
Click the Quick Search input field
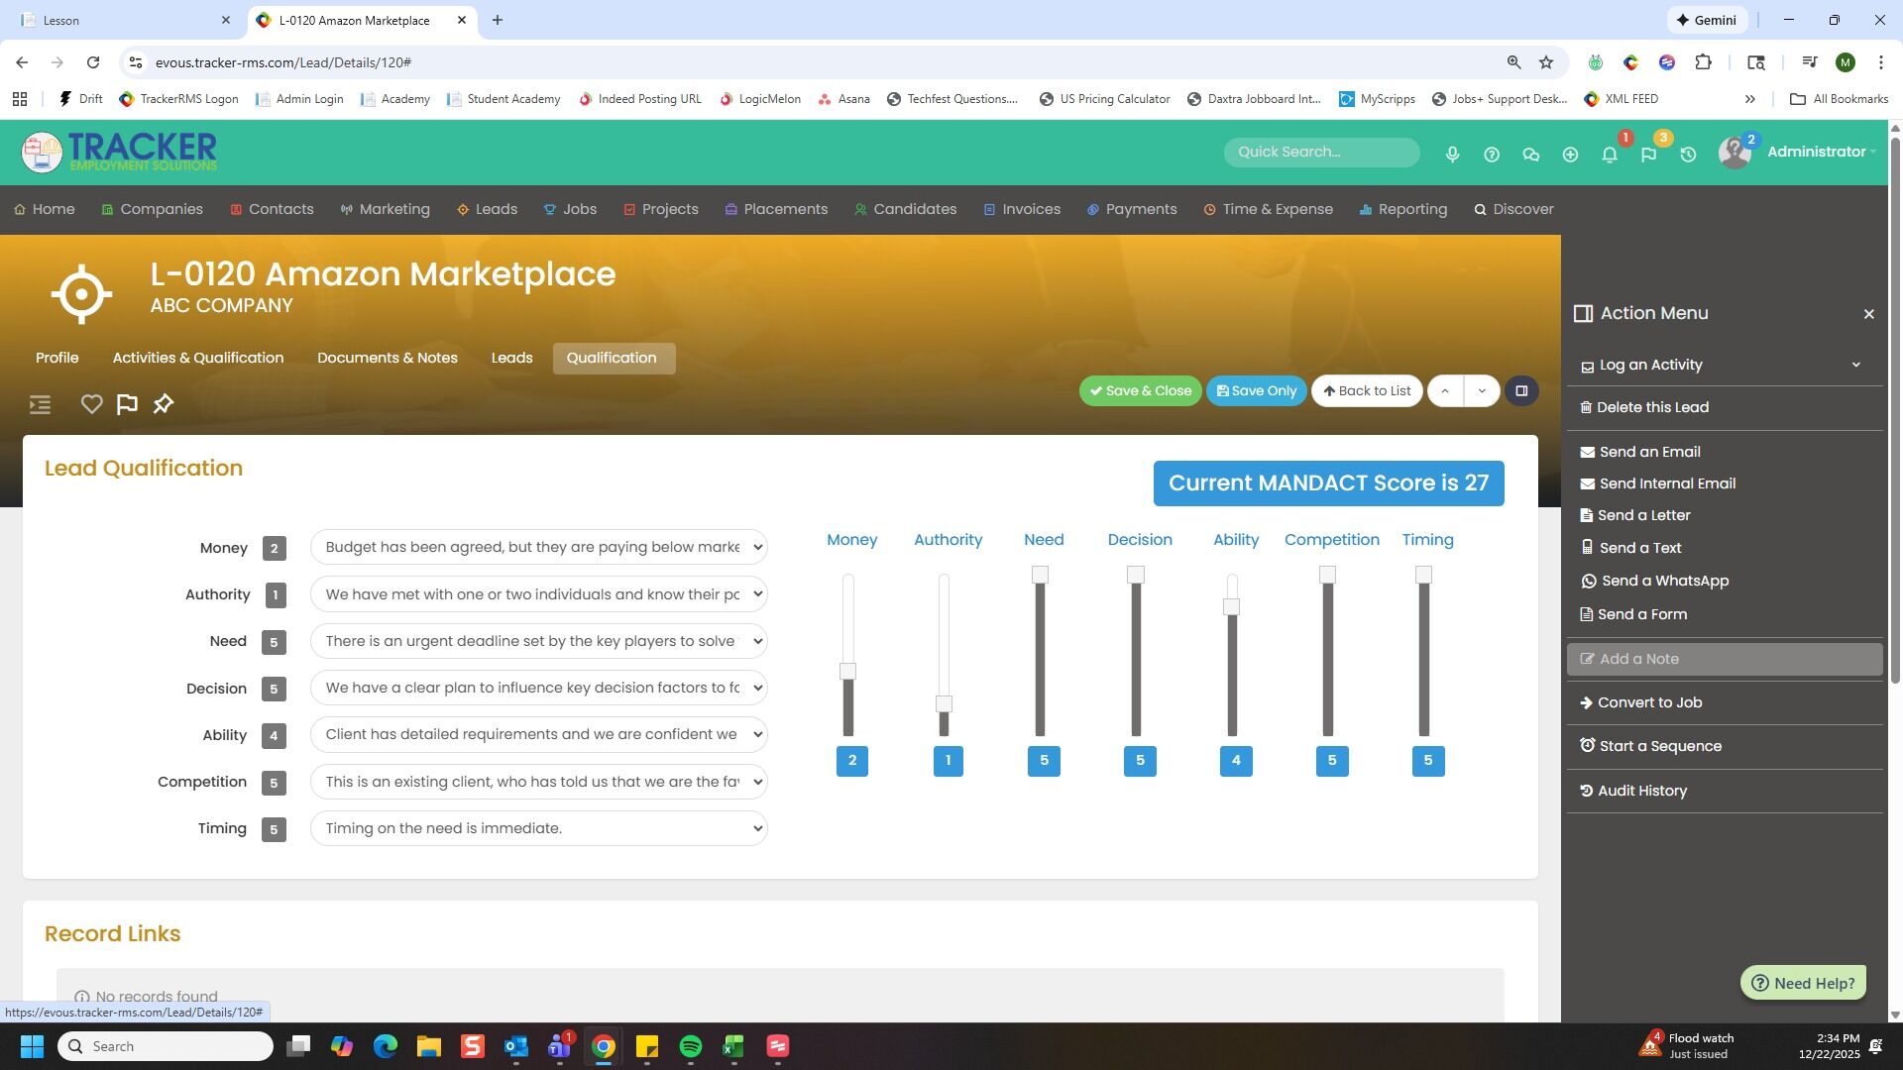pyautogui.click(x=1321, y=152)
